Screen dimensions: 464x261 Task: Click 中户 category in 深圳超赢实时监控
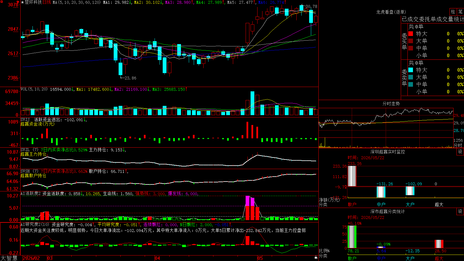pos(381,204)
